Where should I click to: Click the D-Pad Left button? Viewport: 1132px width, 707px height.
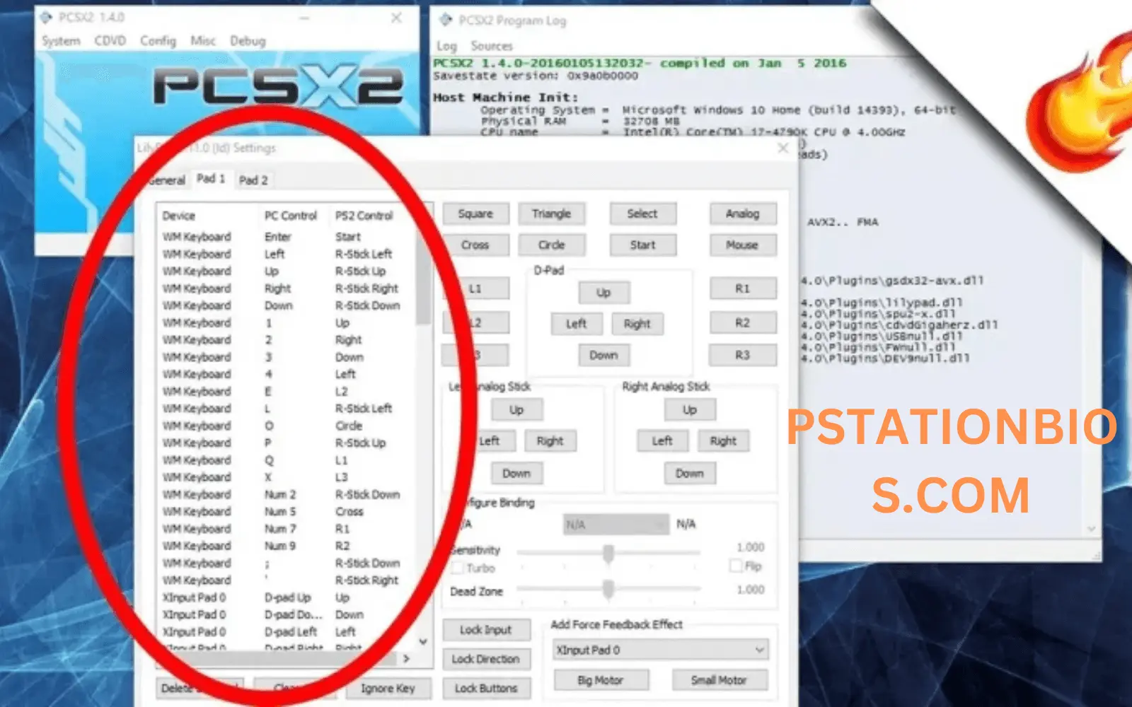[577, 324]
